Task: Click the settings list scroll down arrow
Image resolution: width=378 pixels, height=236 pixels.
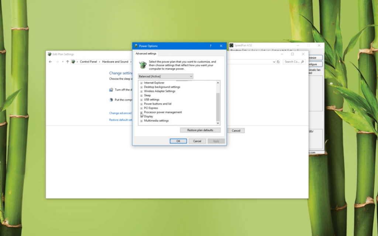Action: tap(218, 123)
